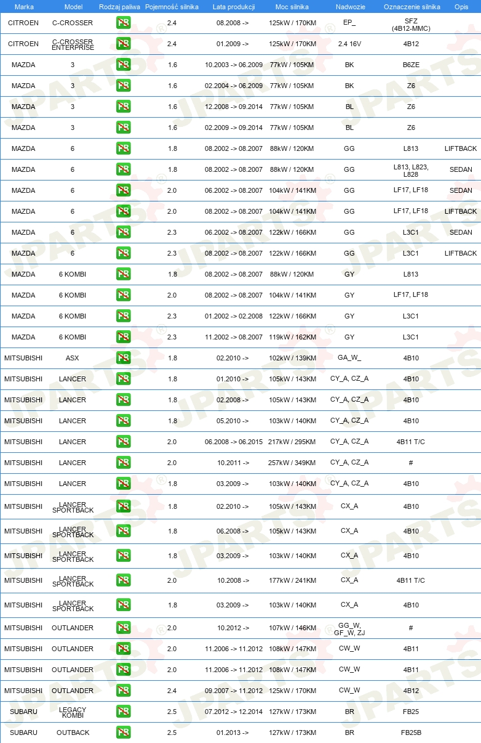The width and height of the screenshot is (481, 743).
Task: Click the fuel icon for C-Crosser Enterprise
Action: tap(123, 44)
